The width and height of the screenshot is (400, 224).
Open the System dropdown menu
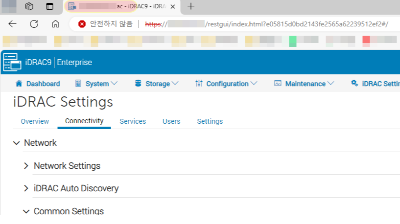[x=101, y=84]
